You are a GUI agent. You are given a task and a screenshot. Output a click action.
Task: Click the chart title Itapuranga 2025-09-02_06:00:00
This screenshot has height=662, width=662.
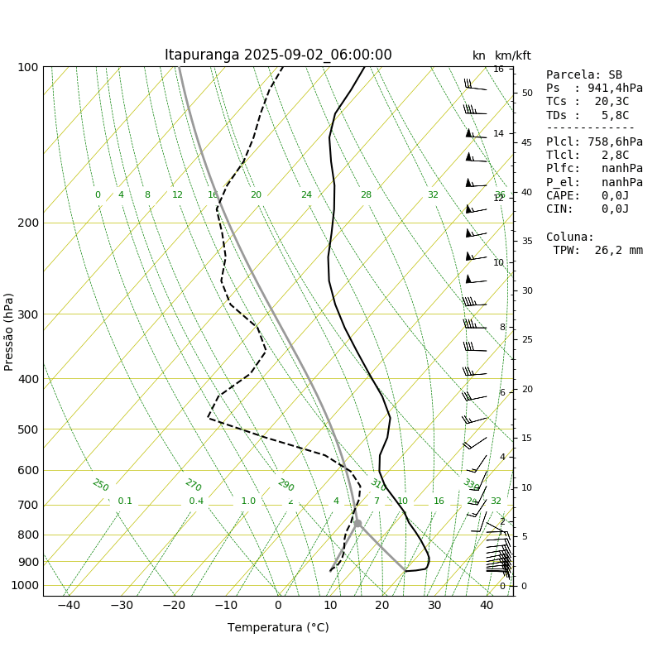coord(278,55)
